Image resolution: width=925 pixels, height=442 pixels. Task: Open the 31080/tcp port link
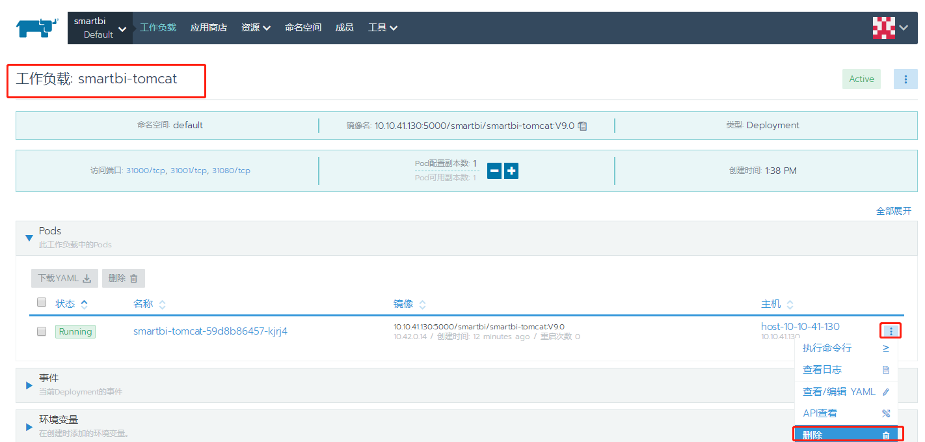(x=231, y=171)
